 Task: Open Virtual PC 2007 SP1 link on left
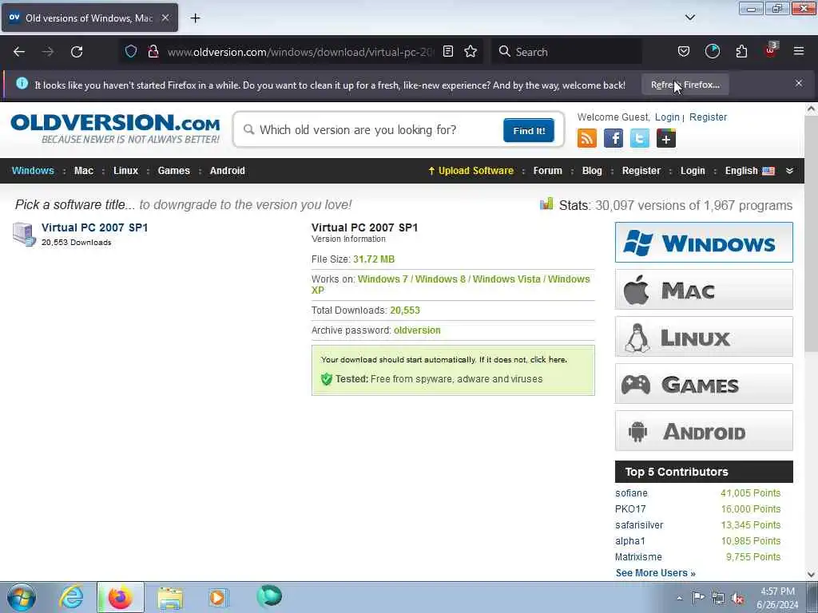[94, 227]
